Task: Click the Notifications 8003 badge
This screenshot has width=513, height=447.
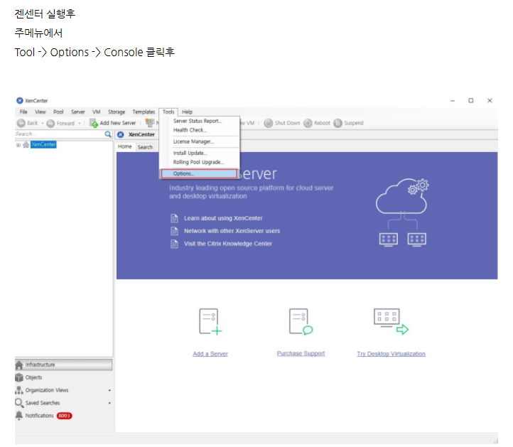Action: coord(65,416)
